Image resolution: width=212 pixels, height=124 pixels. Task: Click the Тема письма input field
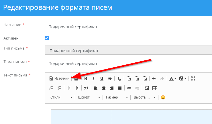click(128, 63)
